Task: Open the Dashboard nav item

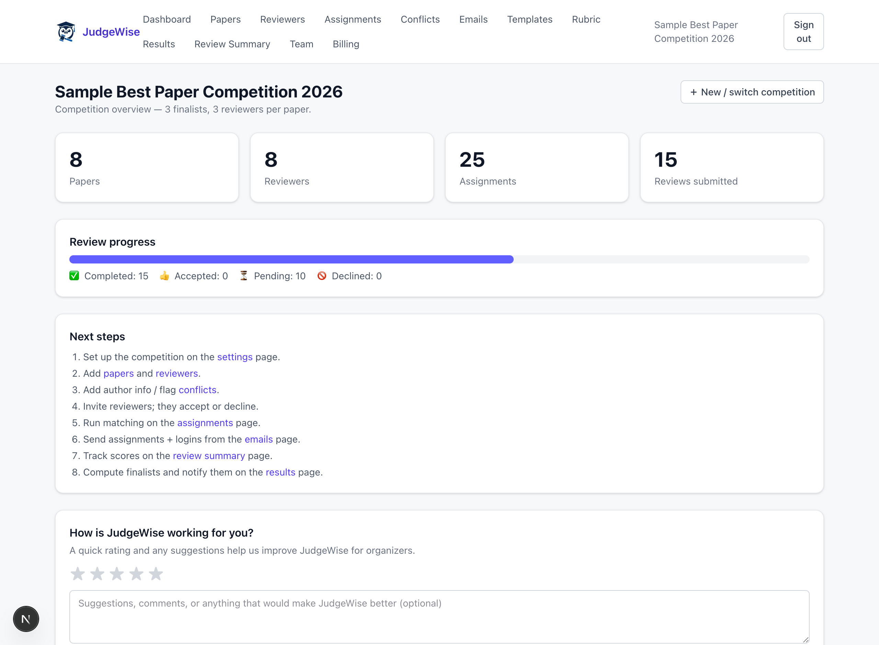Action: [167, 19]
